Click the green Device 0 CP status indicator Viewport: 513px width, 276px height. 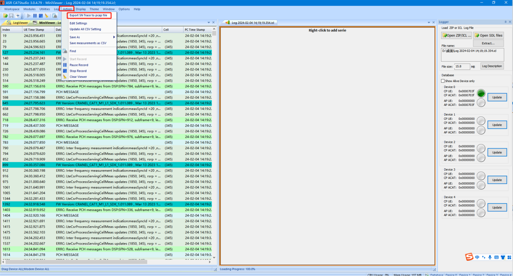[481, 93]
